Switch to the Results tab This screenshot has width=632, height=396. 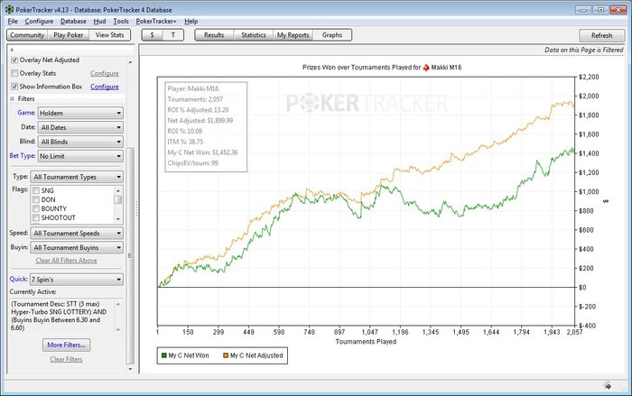click(x=214, y=35)
